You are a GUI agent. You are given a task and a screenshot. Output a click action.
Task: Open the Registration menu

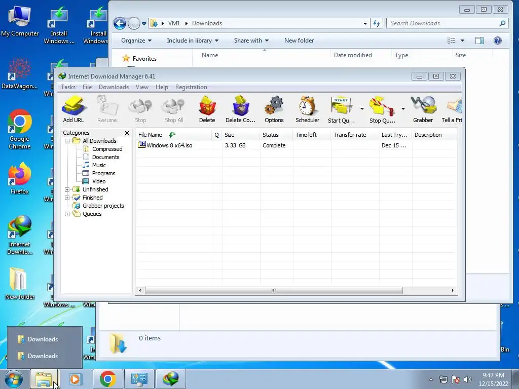(x=191, y=87)
